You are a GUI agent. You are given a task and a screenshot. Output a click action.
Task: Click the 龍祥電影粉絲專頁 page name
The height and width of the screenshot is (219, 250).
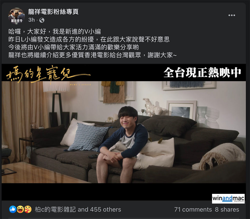[53, 12]
